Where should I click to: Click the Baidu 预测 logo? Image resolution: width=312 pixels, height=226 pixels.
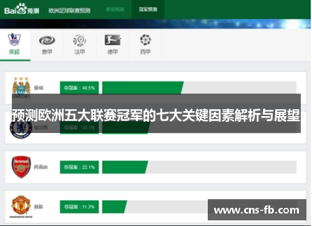tap(22, 9)
